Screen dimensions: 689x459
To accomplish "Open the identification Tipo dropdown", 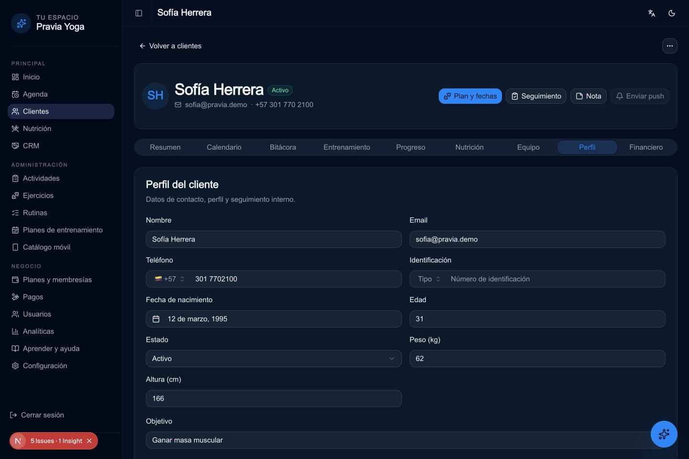I will pyautogui.click(x=429, y=279).
